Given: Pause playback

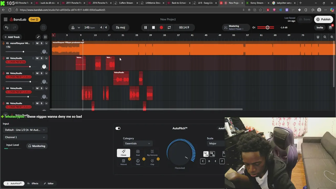Looking at the screenshot, I should point(145,28).
